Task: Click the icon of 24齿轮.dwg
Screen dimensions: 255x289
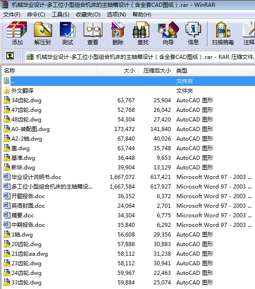Action: click(7, 273)
